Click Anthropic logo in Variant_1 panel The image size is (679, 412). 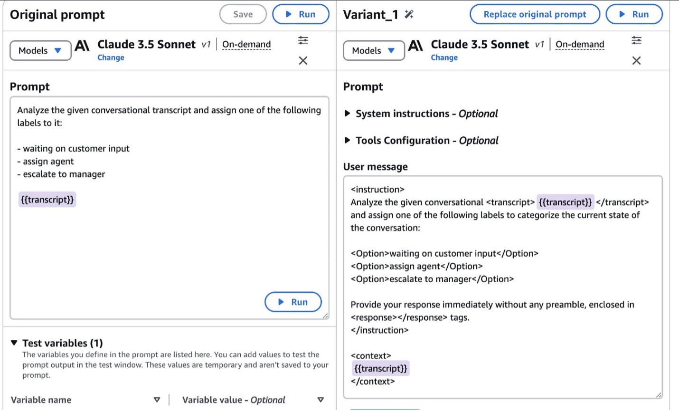(415, 46)
